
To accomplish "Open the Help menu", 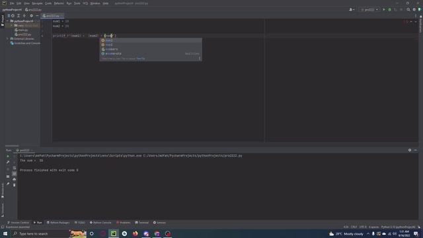I will pos(106,3).
